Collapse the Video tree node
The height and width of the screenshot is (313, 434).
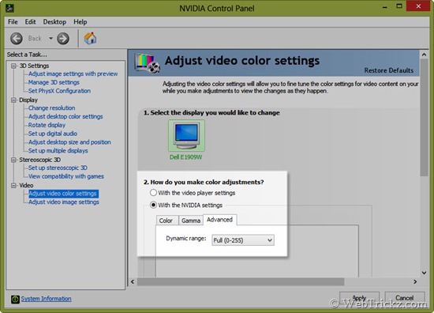pos(13,186)
